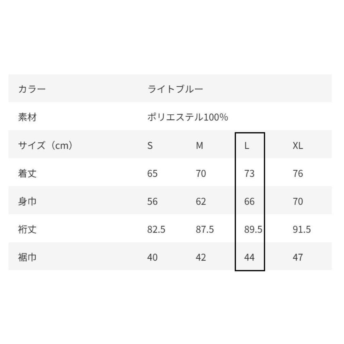Click the サイズ（cm） header label
The height and width of the screenshot is (344, 344).
click(x=45, y=146)
